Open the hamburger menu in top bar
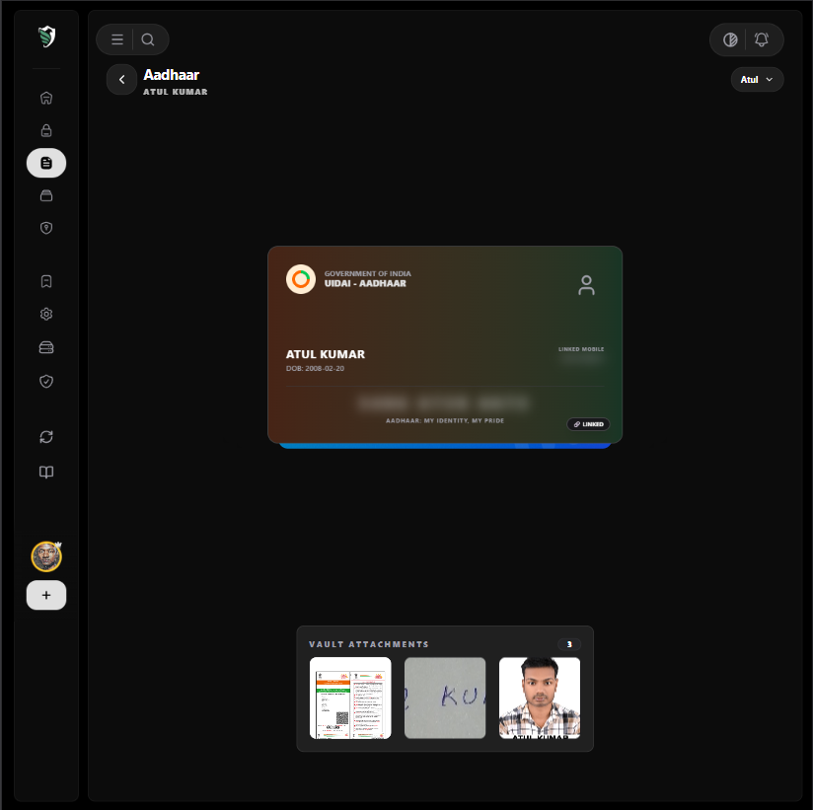 click(117, 39)
